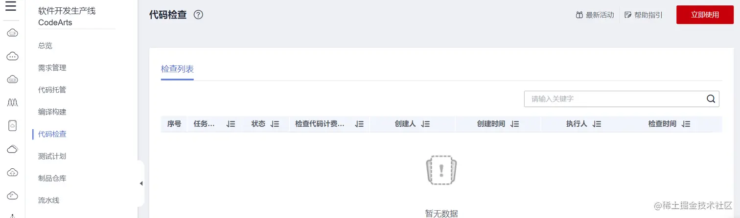Open 代码托管 in the sidebar
This screenshot has width=740, height=218.
tap(52, 90)
